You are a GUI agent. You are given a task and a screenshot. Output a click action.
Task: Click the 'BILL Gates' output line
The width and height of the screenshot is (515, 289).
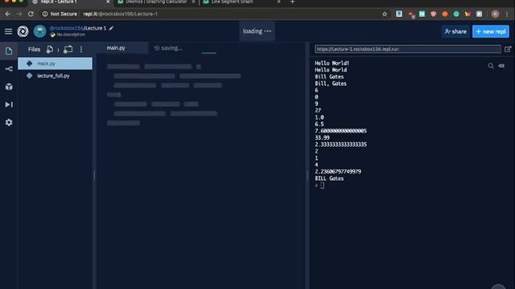coord(329,178)
